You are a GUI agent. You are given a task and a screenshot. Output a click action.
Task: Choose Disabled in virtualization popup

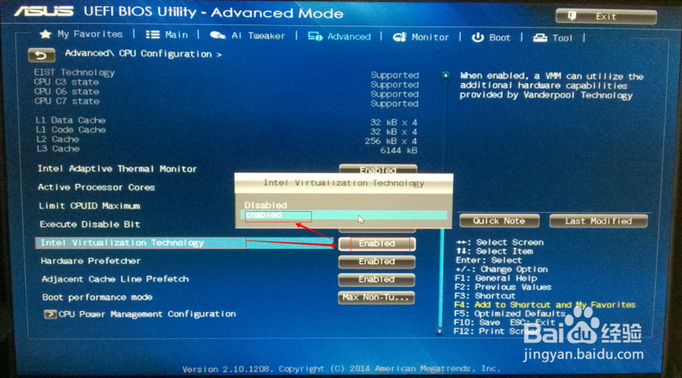(266, 205)
